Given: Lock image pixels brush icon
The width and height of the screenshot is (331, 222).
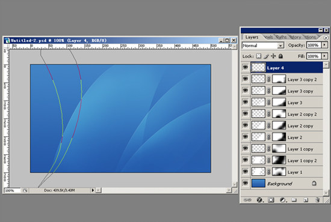Looking at the screenshot, I should [266, 56].
